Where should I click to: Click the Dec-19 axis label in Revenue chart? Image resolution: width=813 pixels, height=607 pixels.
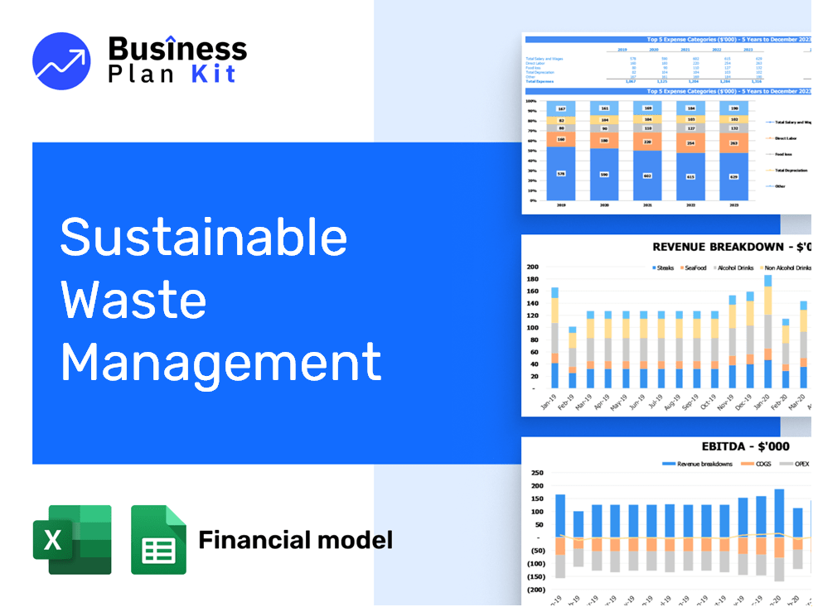click(x=743, y=402)
